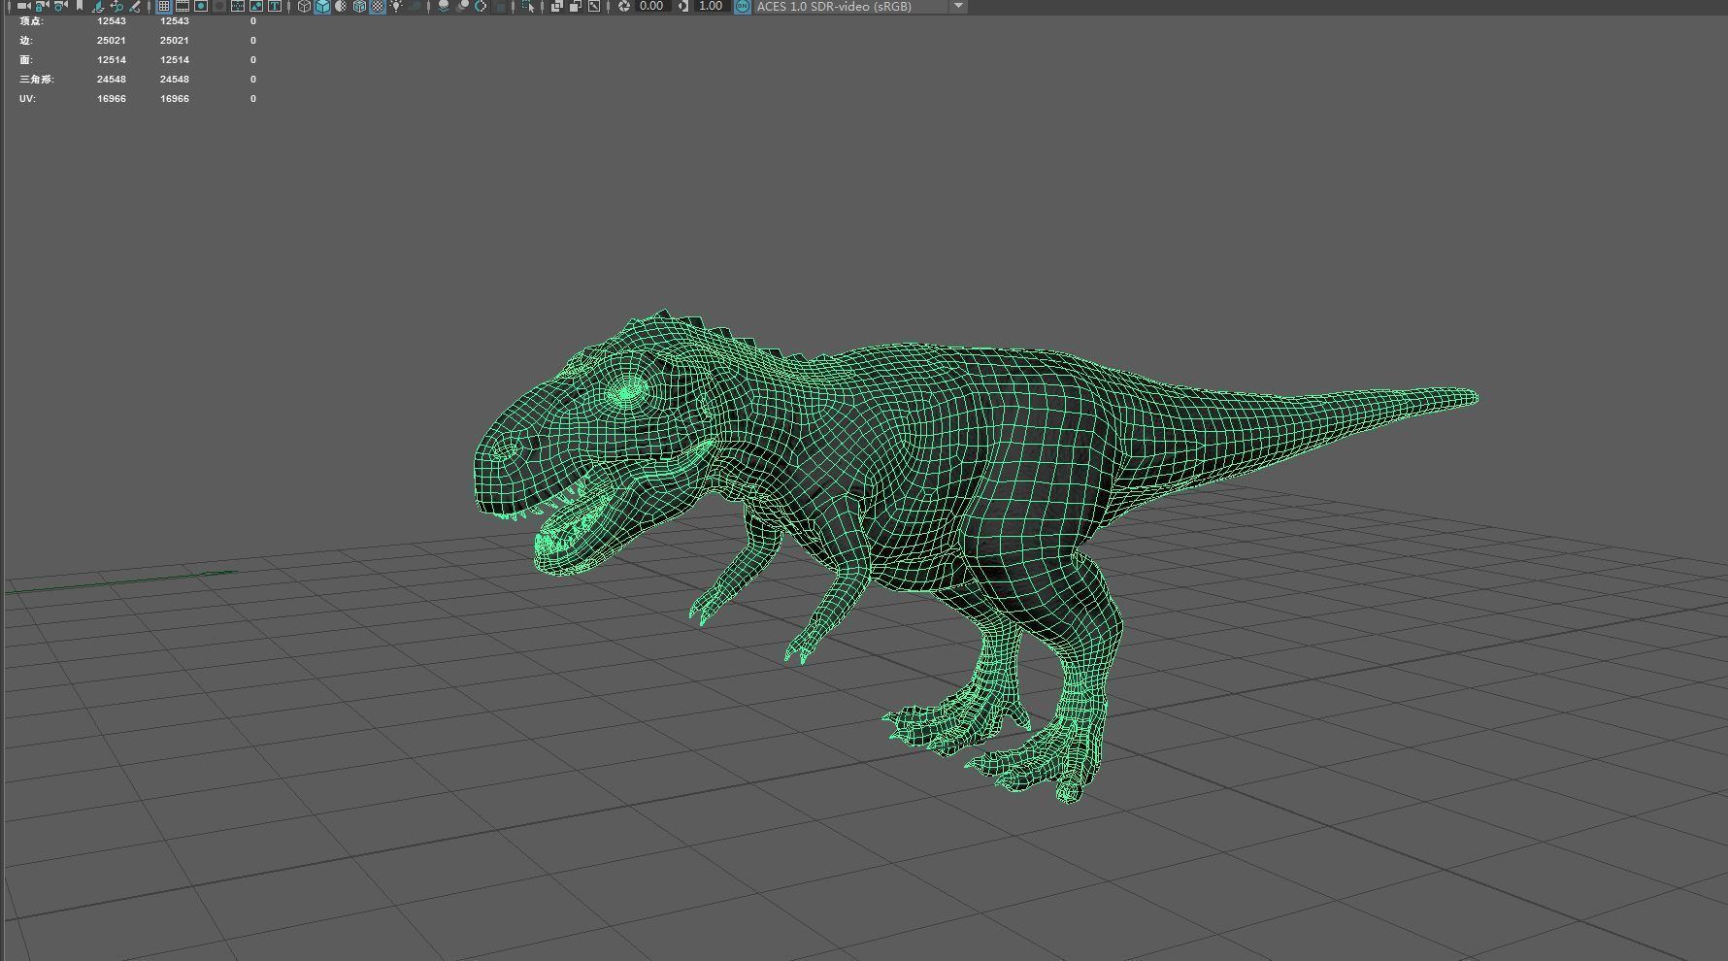
Task: Click the UV heads-up label
Action: coord(27,99)
